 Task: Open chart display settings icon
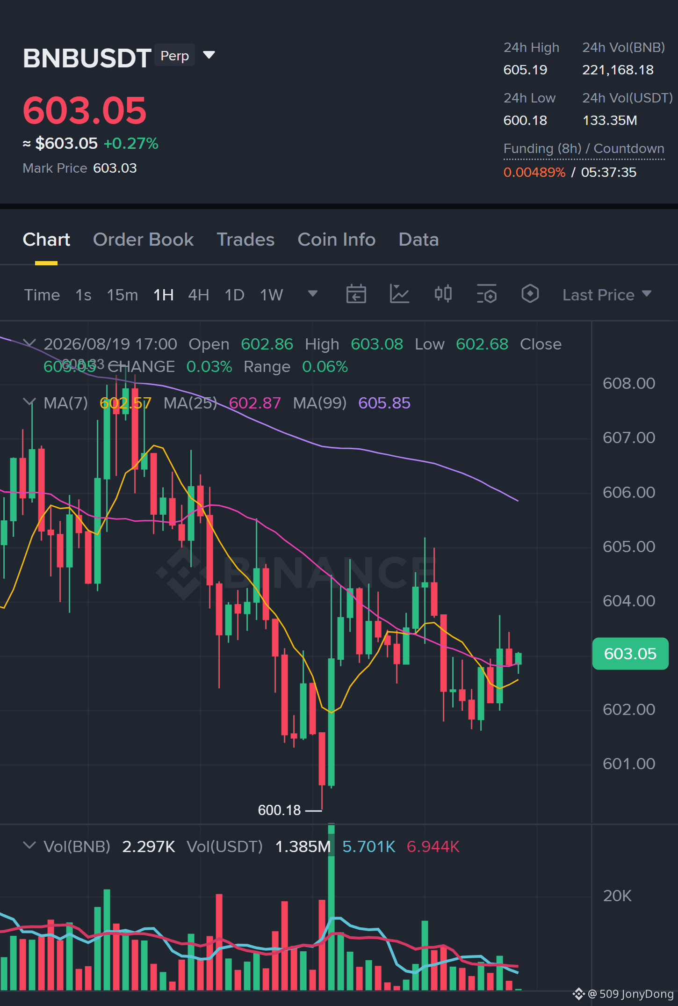pyautogui.click(x=486, y=294)
